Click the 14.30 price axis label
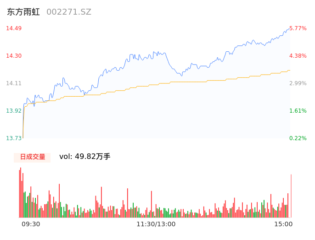This screenshot has height=240, width=315. pos(14,56)
